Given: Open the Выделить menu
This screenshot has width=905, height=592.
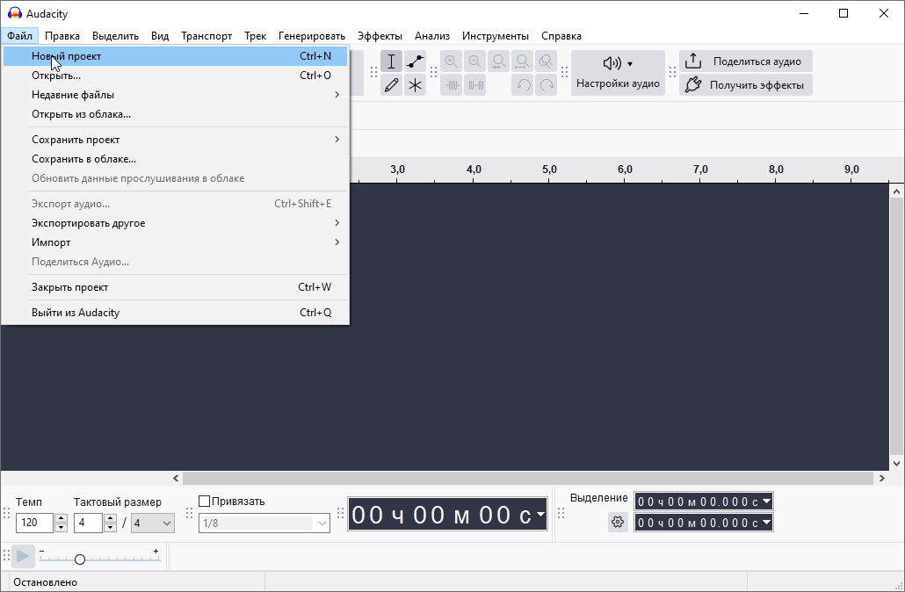Looking at the screenshot, I should coord(115,36).
